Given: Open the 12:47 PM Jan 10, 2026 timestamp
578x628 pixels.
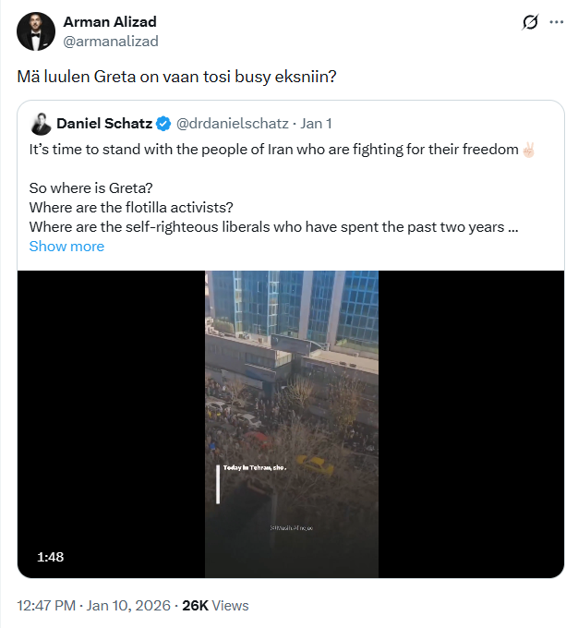Looking at the screenshot, I should tap(94, 606).
